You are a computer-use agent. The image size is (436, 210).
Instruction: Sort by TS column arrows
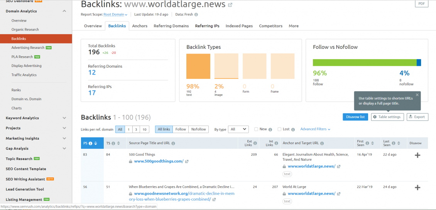coord(118,143)
